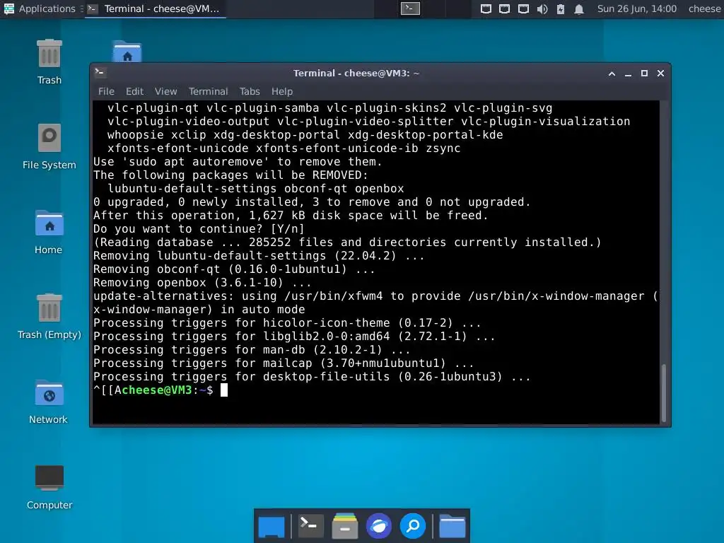Viewport: 724px width, 543px height.
Task: Open the Network desktop icon
Action: pyautogui.click(x=49, y=393)
